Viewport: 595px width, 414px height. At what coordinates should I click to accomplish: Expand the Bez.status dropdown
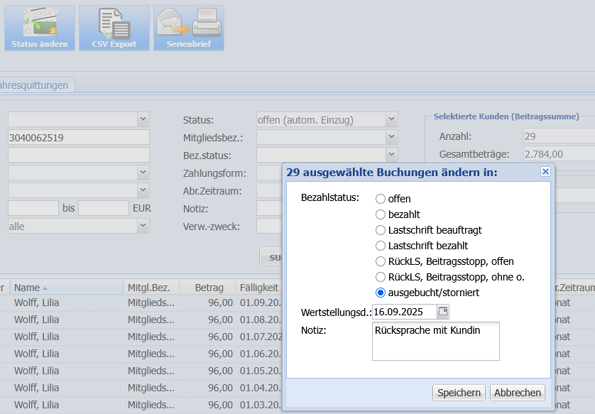tap(391, 154)
